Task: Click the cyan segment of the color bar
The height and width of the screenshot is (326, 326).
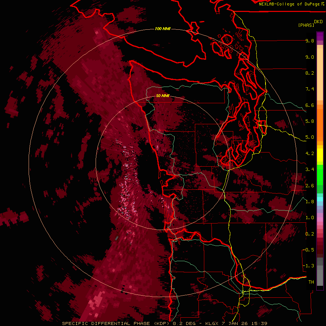Action: (x=320, y=199)
